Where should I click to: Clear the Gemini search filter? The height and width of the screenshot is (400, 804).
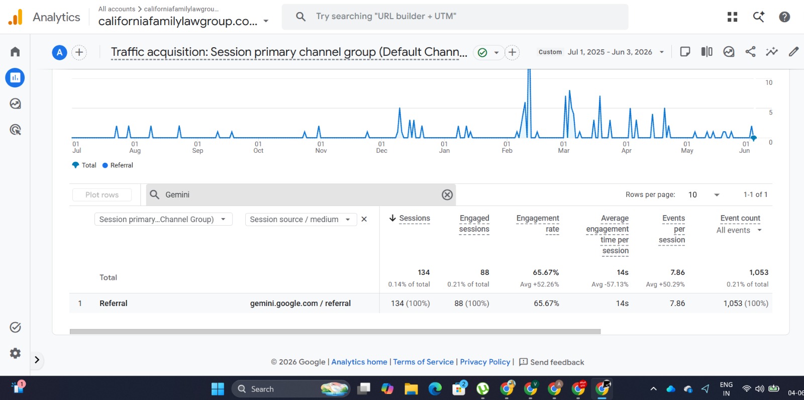pyautogui.click(x=447, y=195)
